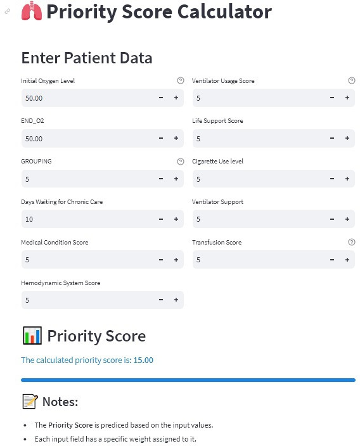Select the Days Waiting input showing 10
The height and width of the screenshot is (446, 360).
(x=87, y=219)
